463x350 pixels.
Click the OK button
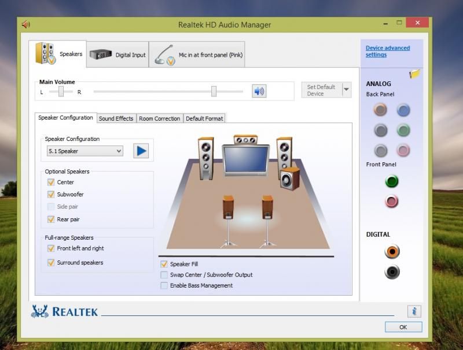click(403, 327)
